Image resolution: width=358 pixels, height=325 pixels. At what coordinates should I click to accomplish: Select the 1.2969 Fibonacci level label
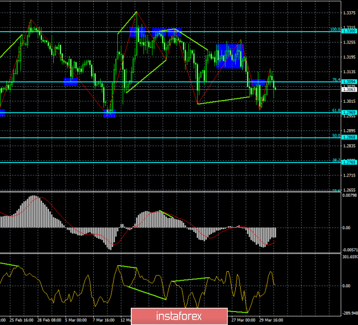coord(349,112)
